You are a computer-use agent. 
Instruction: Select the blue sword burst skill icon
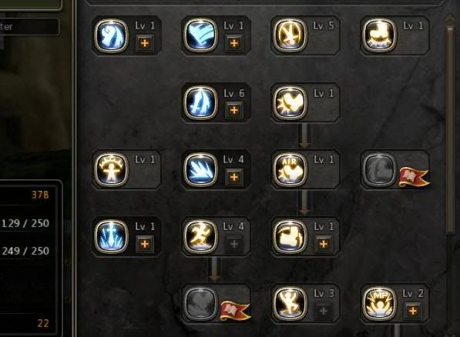tap(111, 236)
